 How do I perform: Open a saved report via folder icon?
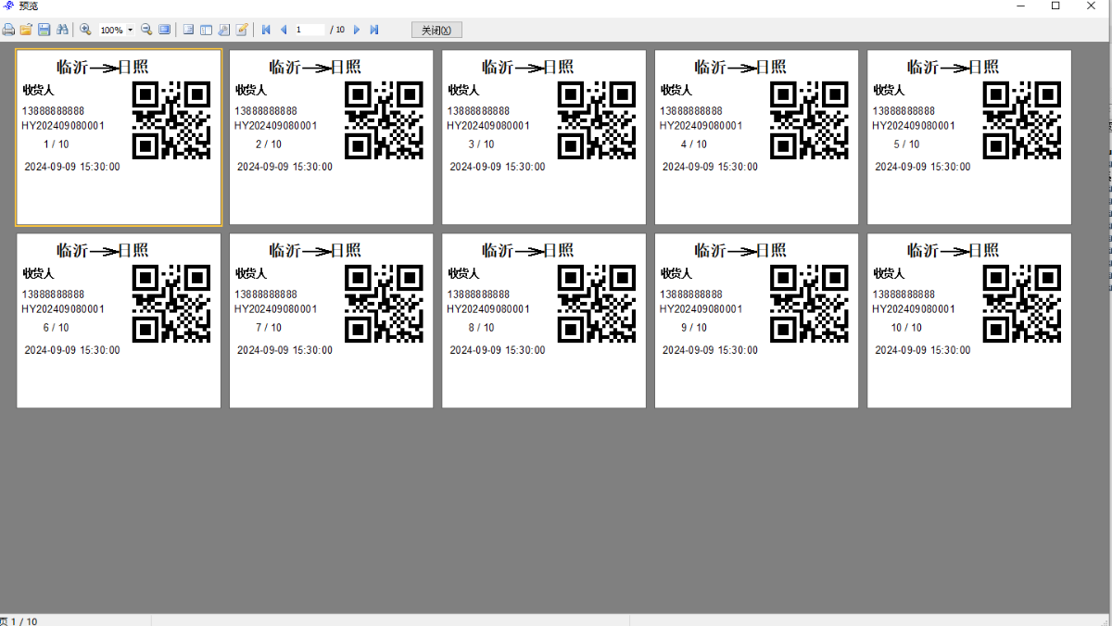pyautogui.click(x=26, y=30)
